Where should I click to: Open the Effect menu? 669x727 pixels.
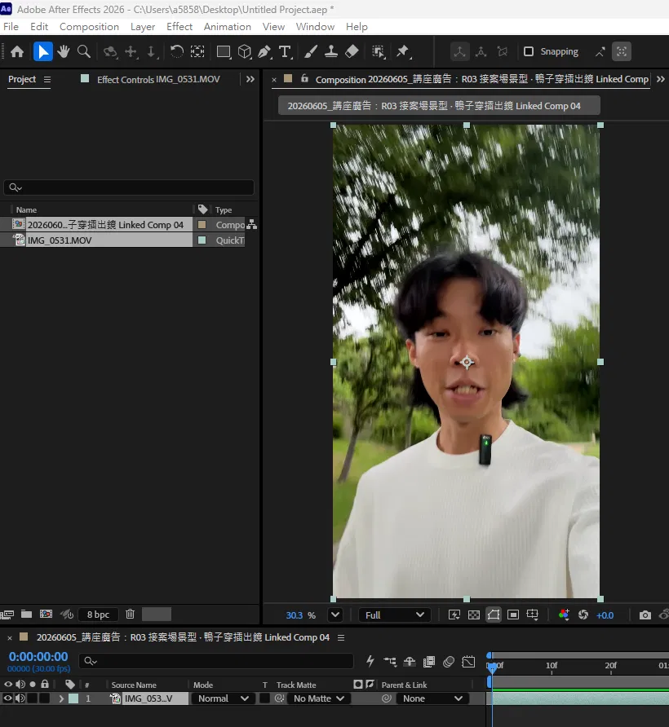pyautogui.click(x=179, y=26)
